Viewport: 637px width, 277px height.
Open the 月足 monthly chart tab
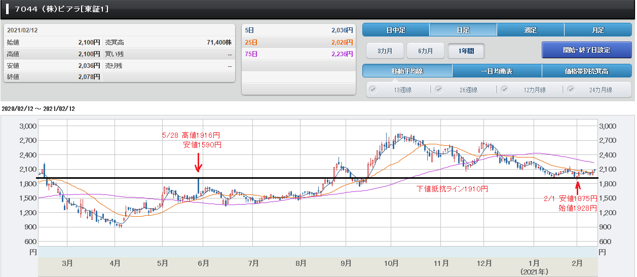598,30
